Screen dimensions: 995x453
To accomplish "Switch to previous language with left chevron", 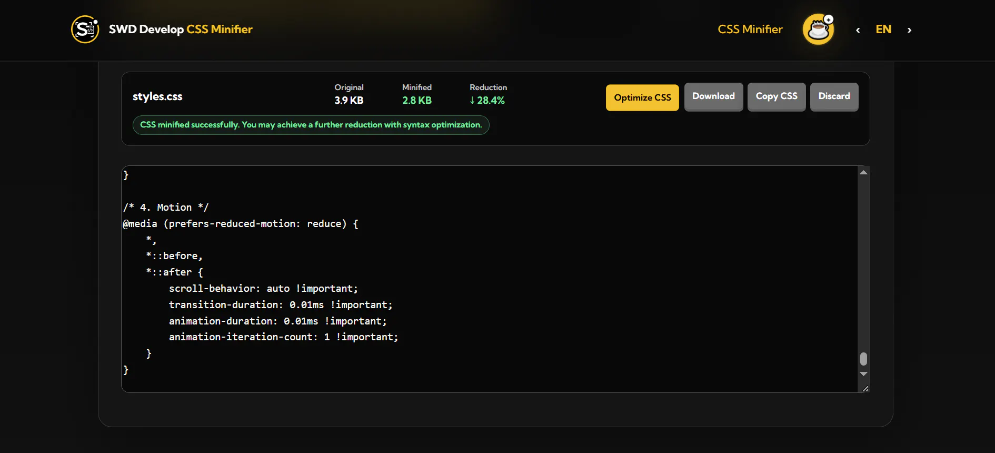I will point(858,30).
